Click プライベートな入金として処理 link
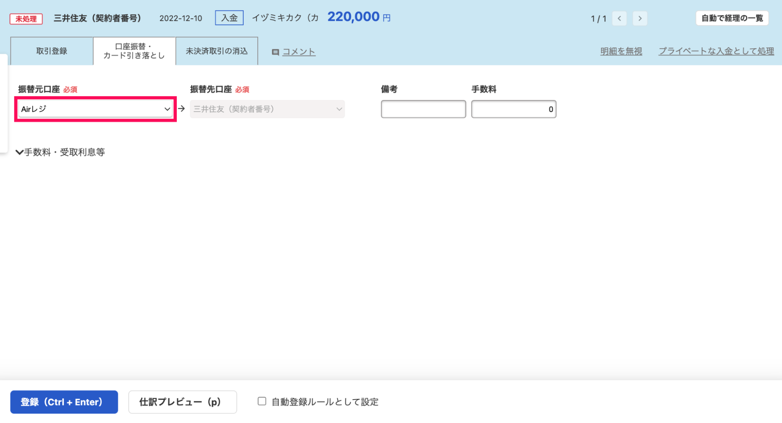782x423 pixels. click(716, 51)
